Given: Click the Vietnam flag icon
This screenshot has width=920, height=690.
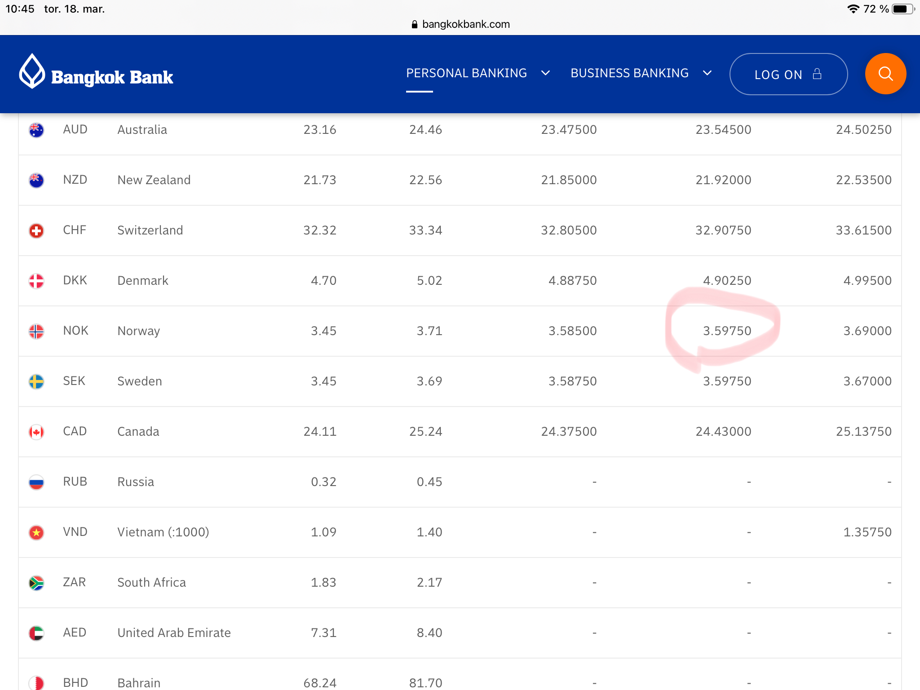Looking at the screenshot, I should point(36,532).
